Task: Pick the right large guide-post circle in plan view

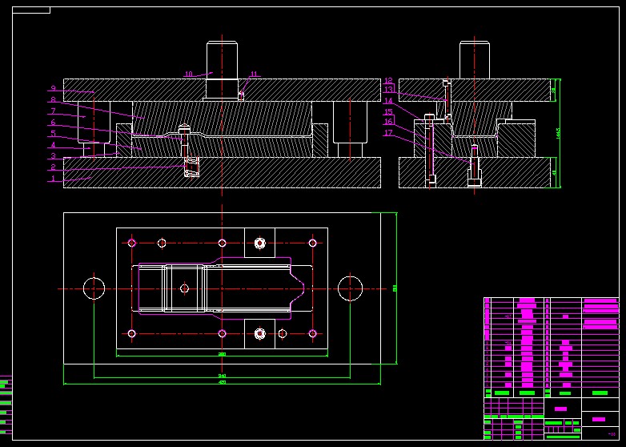Action: click(350, 288)
